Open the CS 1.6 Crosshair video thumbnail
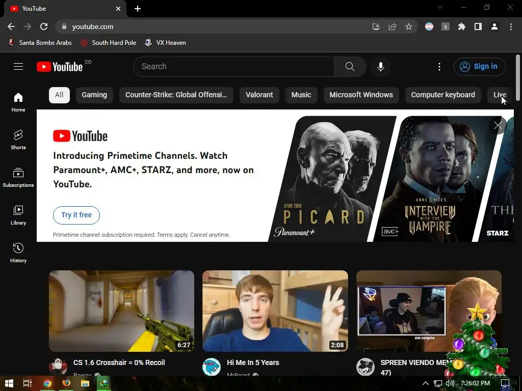Image resolution: width=522 pixels, height=391 pixels. pyautogui.click(x=121, y=311)
